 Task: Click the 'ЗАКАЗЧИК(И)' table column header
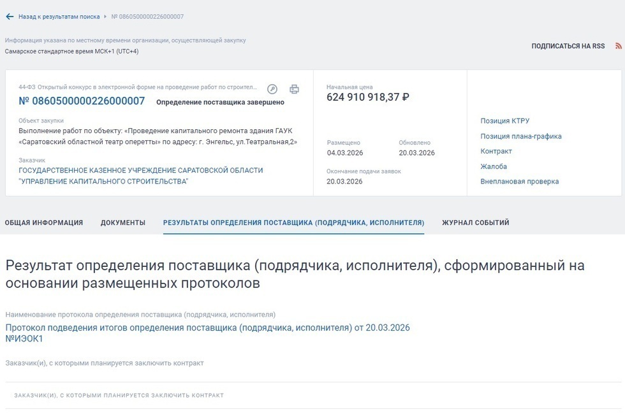(119, 396)
